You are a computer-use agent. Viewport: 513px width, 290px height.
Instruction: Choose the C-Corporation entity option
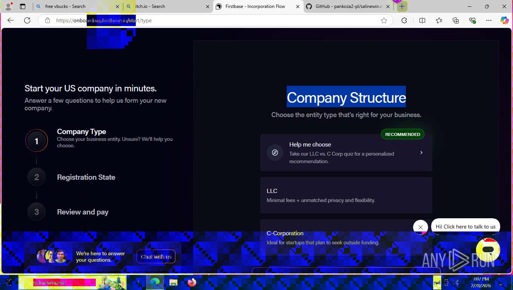click(346, 238)
